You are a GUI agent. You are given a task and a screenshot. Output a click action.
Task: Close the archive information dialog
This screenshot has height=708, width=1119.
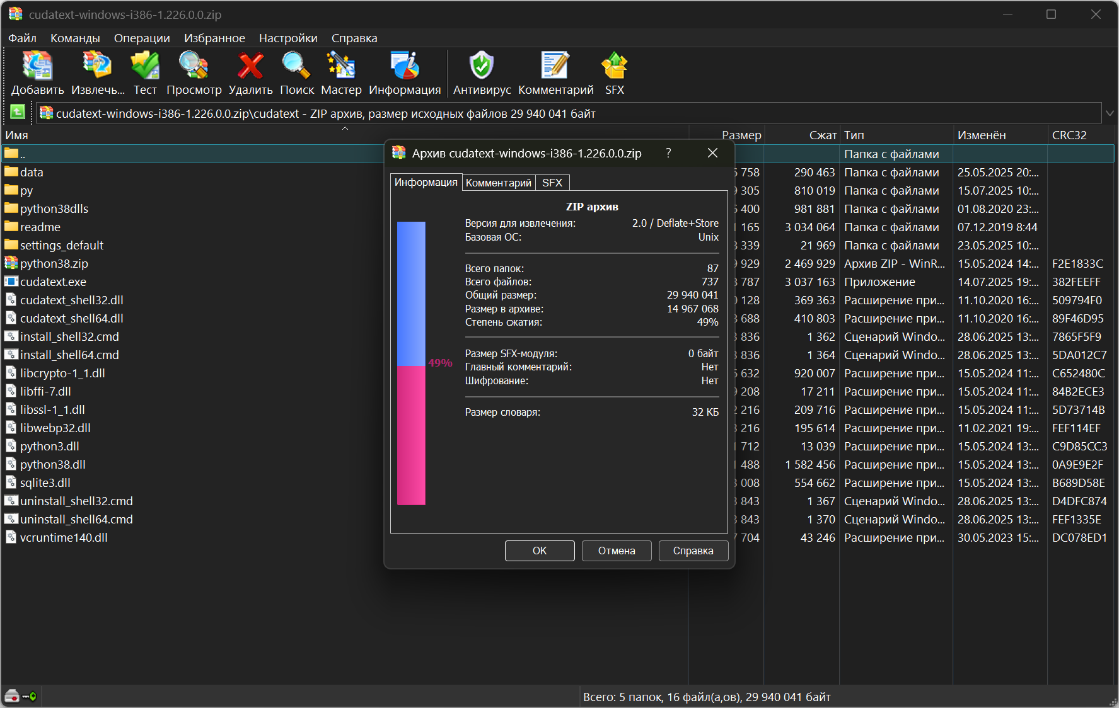[x=712, y=153]
